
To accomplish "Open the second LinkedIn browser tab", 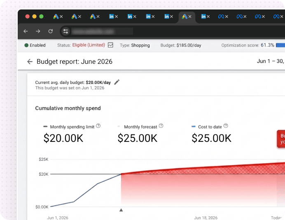I will (x=130, y=16).
